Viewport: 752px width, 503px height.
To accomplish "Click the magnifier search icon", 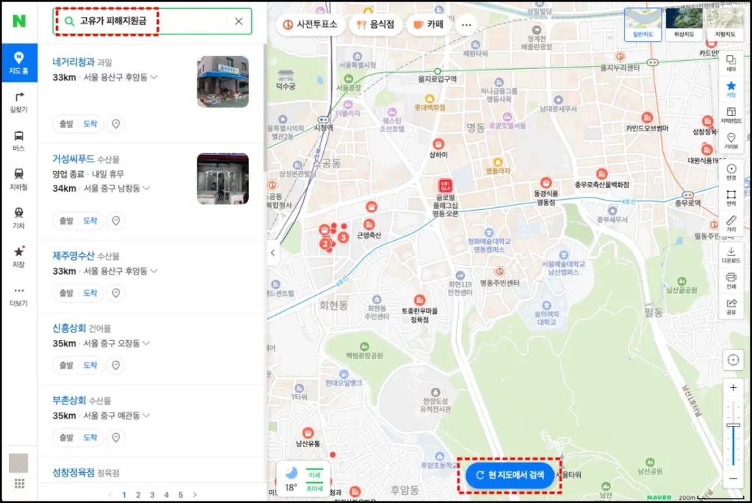I will [x=70, y=21].
